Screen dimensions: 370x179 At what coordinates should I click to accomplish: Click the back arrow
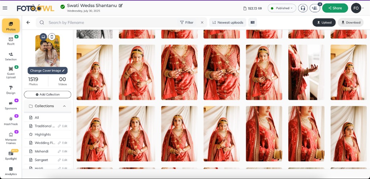click(28, 23)
